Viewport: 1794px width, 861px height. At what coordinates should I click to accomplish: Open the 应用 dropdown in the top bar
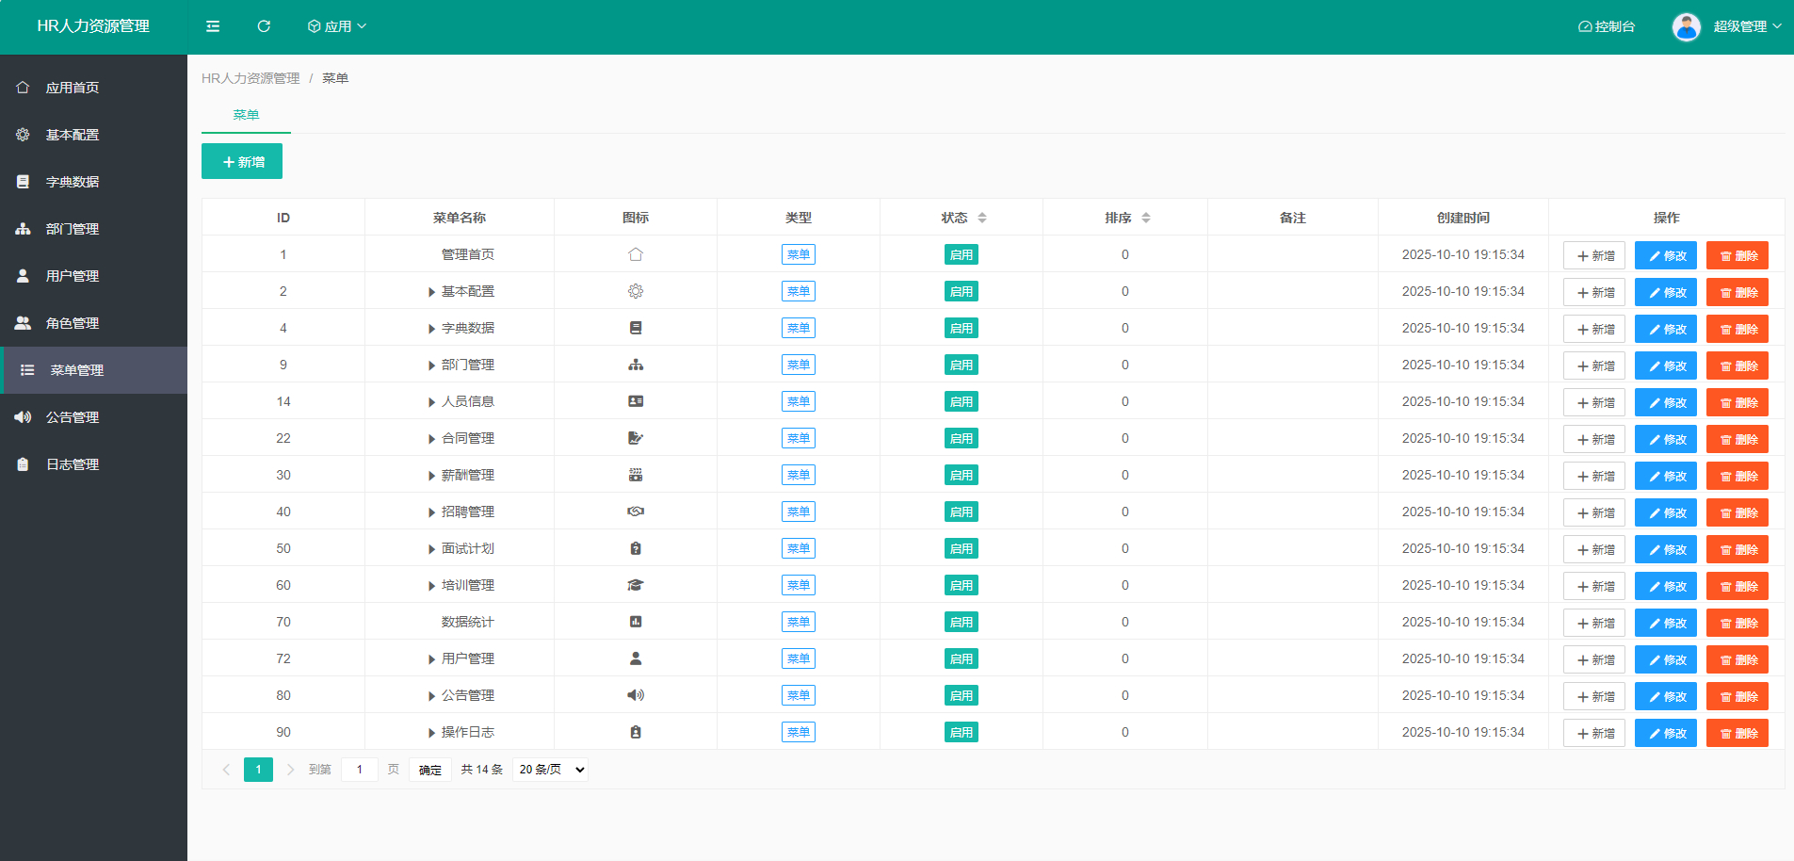[x=336, y=25]
